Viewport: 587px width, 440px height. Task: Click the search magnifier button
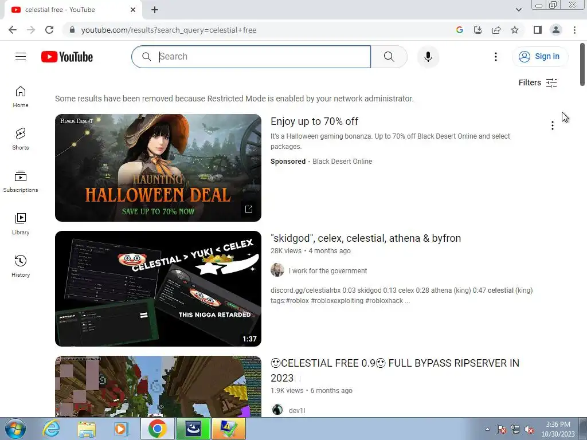(x=389, y=57)
